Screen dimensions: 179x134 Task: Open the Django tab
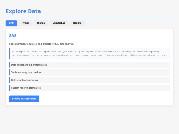[x=41, y=23]
